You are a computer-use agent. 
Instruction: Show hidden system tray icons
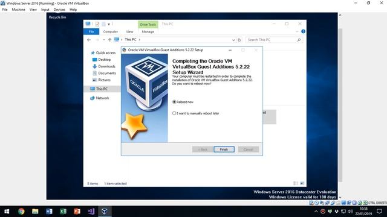(316, 212)
